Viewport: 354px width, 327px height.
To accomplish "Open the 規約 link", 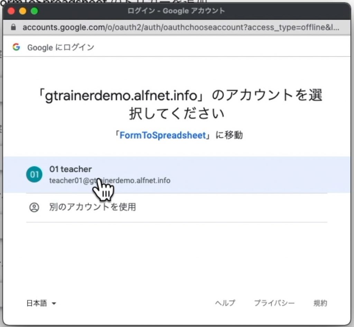I will [320, 303].
